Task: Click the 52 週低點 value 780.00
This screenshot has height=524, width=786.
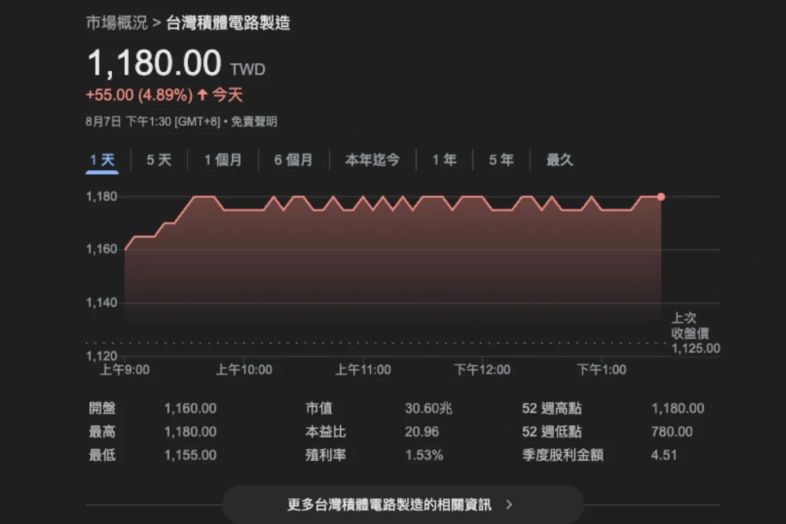Action: 672,432
